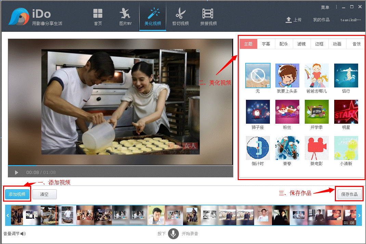Image resolution: width=366 pixels, height=244 pixels.
Task: Switch to the 滤镜 tab
Action: point(301,44)
